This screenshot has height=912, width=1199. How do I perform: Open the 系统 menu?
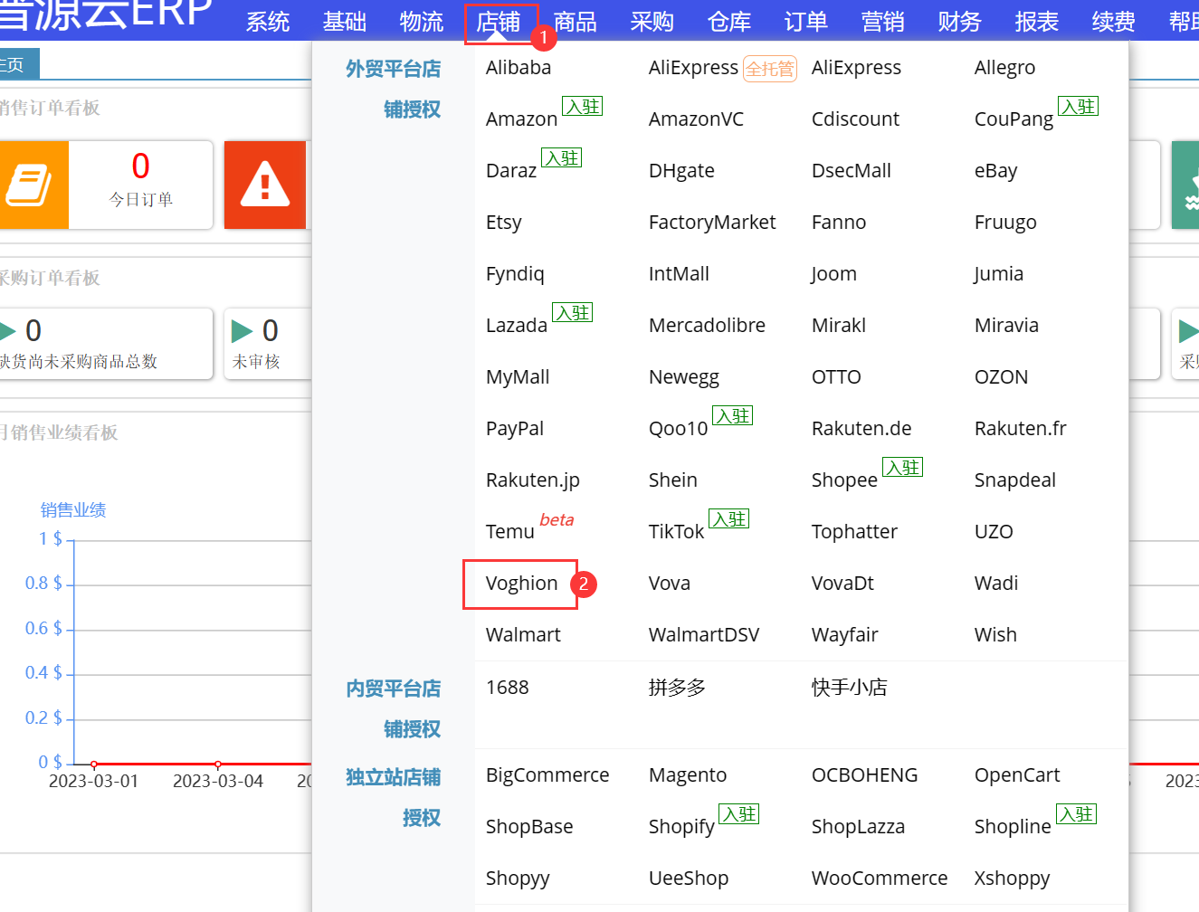coord(268,22)
